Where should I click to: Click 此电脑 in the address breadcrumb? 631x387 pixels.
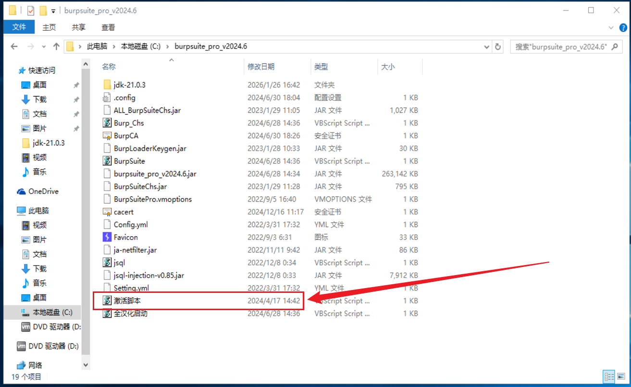tap(97, 47)
